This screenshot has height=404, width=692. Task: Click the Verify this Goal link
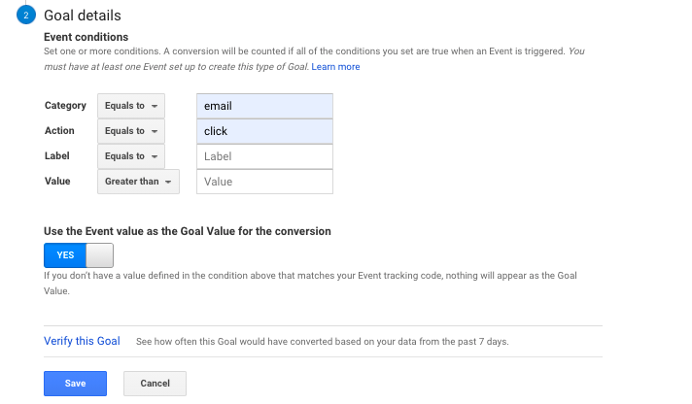[x=82, y=342]
